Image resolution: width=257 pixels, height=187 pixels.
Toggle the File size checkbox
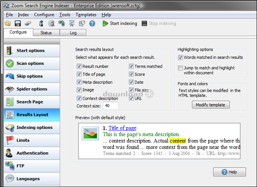(x=131, y=90)
